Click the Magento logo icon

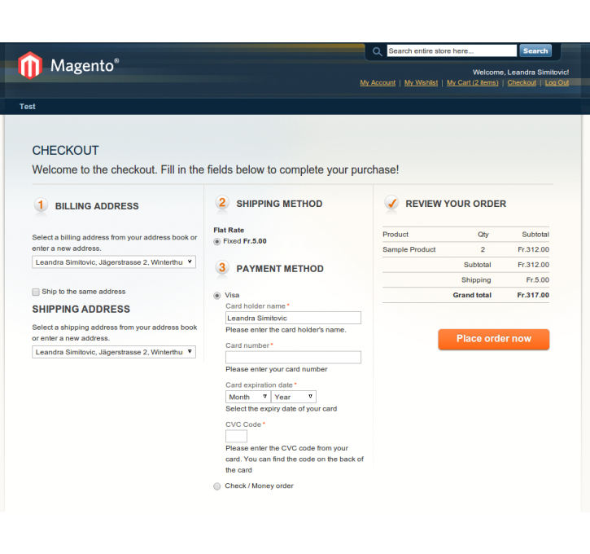click(30, 65)
